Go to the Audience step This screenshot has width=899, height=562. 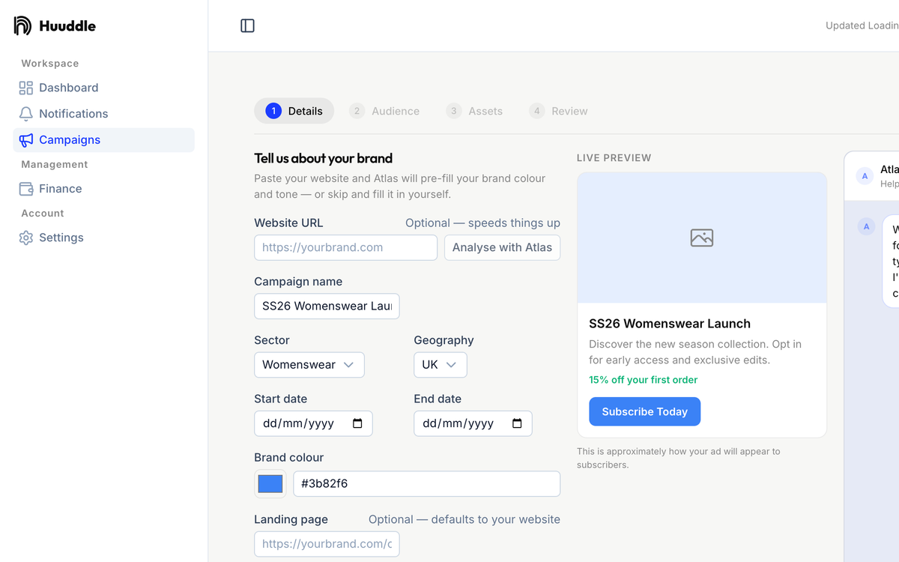click(384, 111)
